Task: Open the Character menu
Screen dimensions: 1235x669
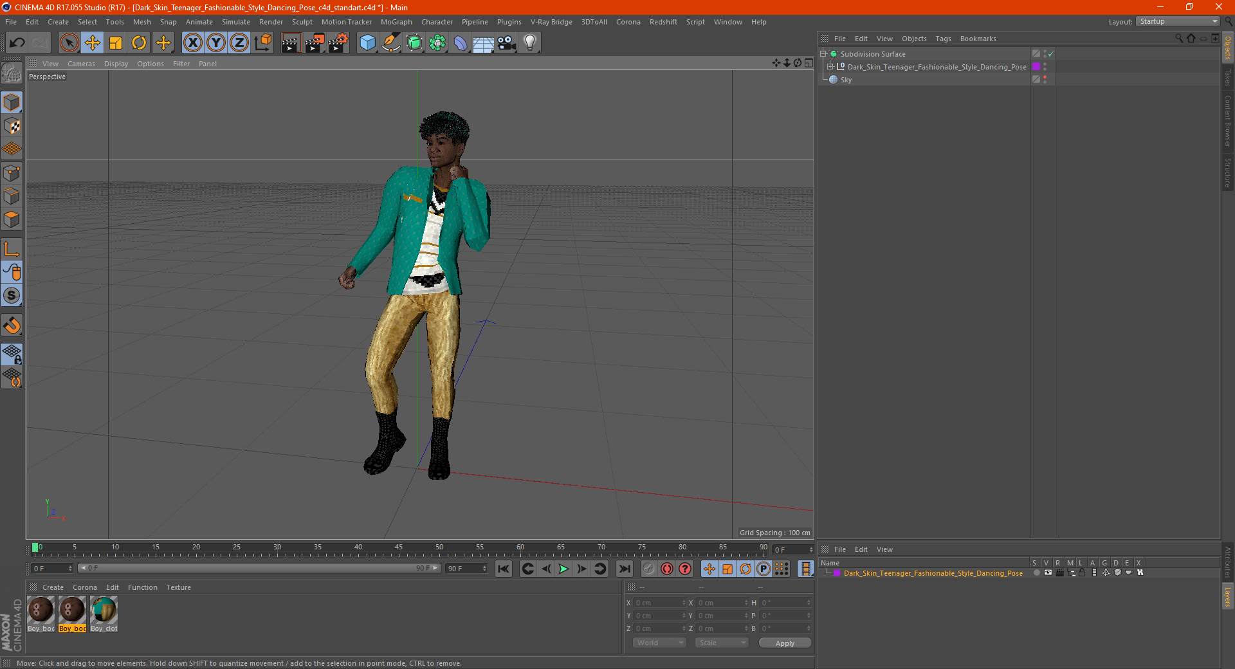Action: coord(437,22)
